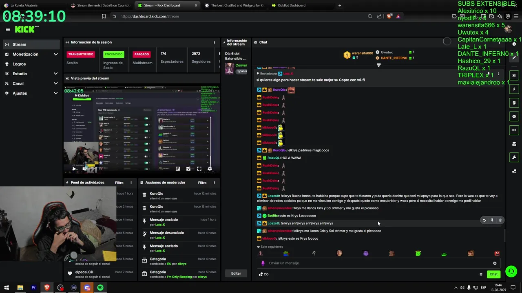Collapse the chat leaderboard chevron
Viewport: 522px width, 293px height.
(x=378, y=65)
